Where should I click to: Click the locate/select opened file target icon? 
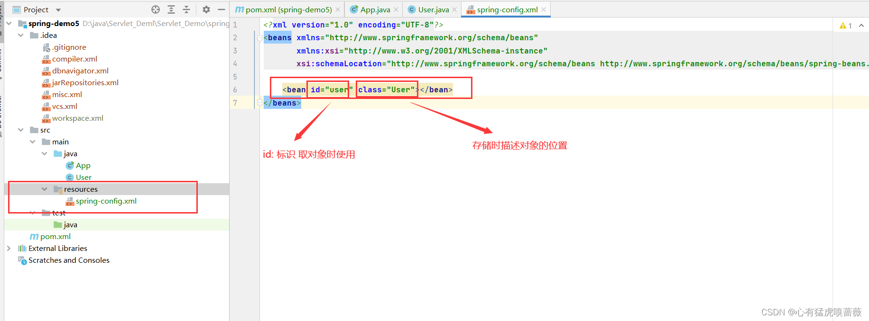pos(156,9)
